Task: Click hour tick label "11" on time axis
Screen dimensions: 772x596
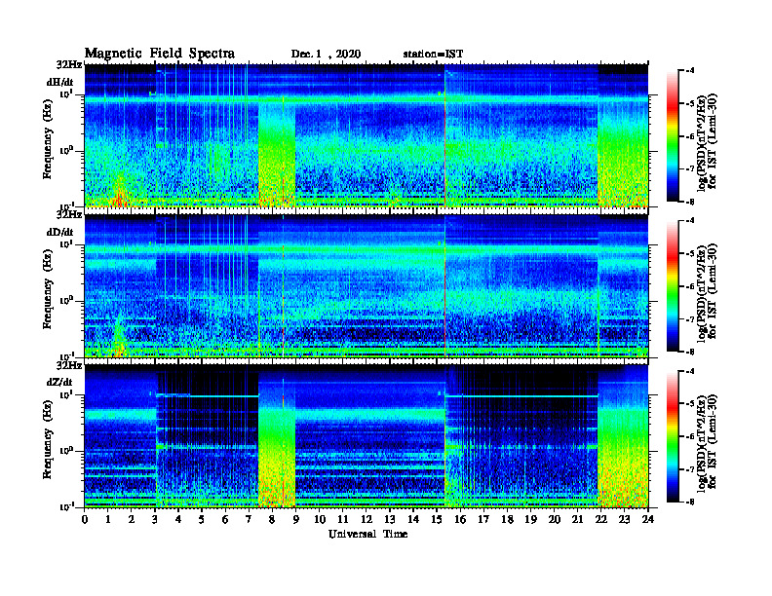Action: [x=343, y=519]
